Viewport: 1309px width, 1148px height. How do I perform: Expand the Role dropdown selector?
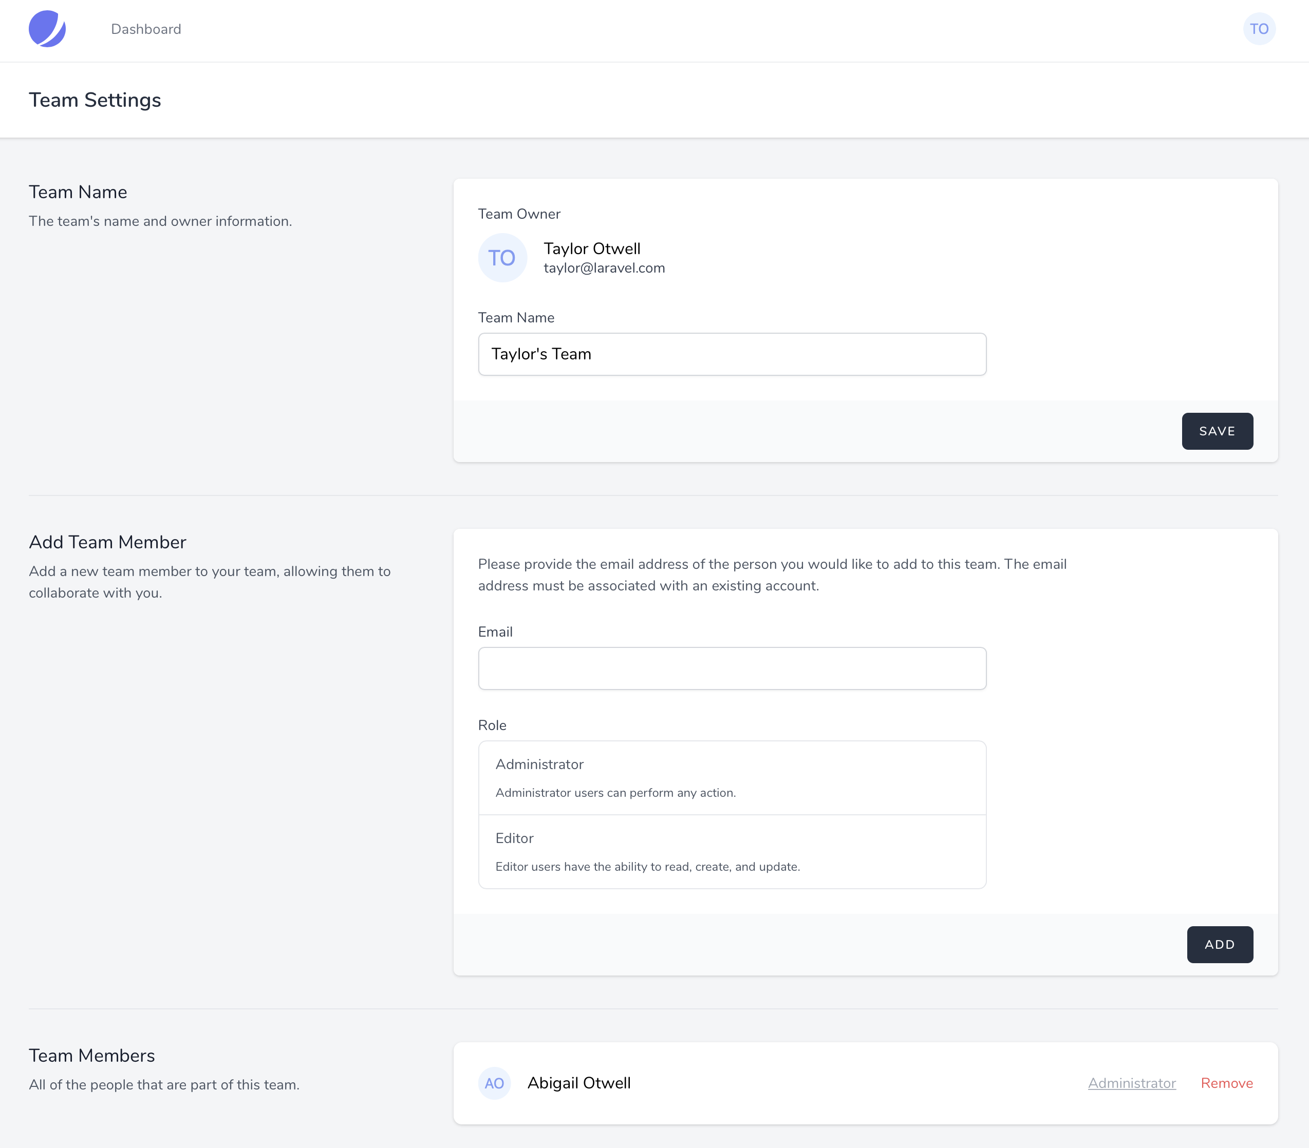(732, 813)
